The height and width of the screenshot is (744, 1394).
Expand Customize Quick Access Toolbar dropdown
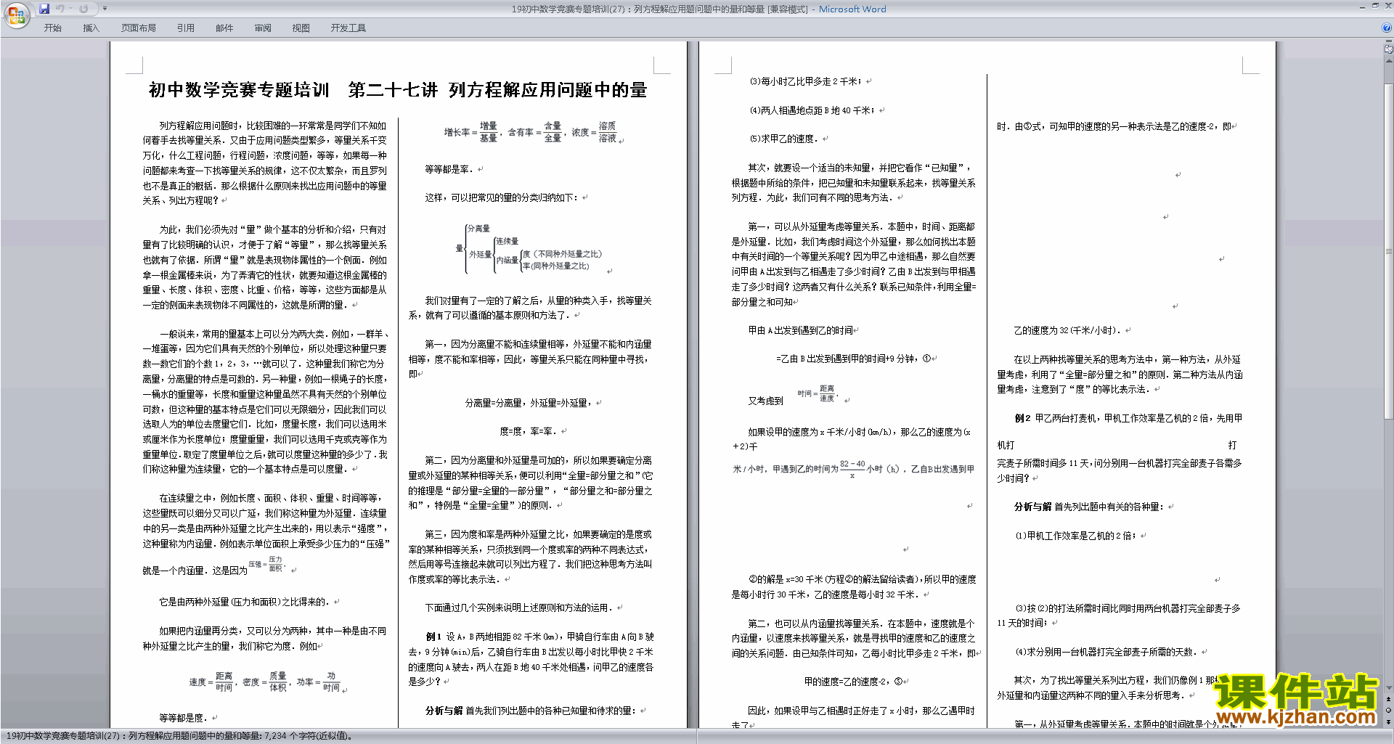click(105, 9)
